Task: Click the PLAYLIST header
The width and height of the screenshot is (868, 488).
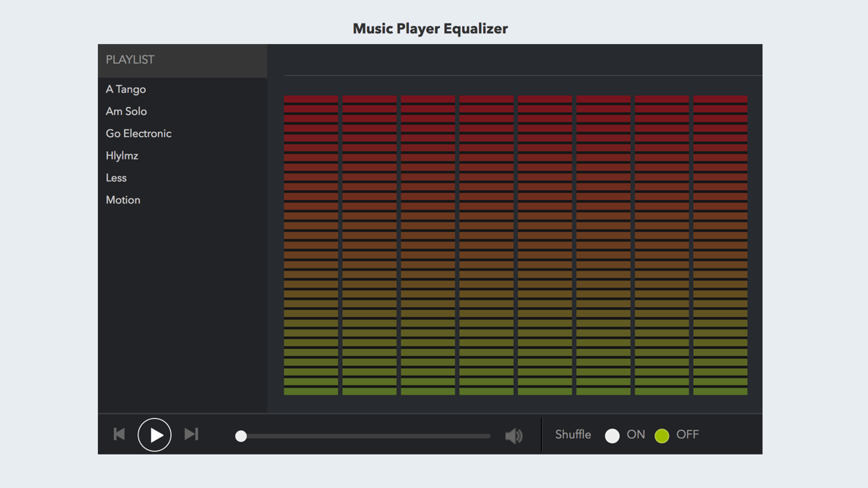Action: tap(182, 60)
